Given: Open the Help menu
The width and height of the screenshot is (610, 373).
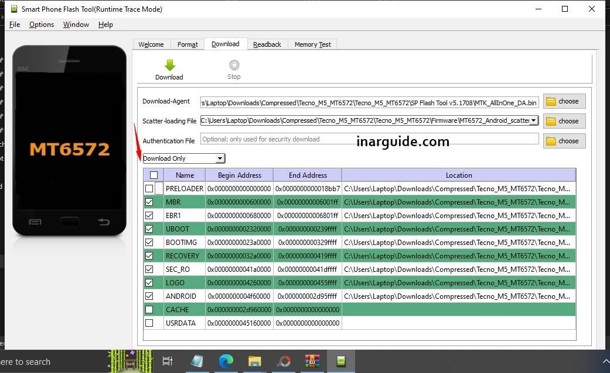Looking at the screenshot, I should pyautogui.click(x=105, y=25).
